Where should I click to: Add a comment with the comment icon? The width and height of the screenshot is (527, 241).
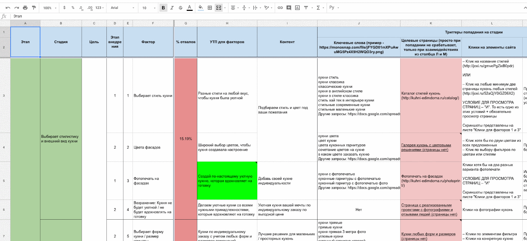tap(289, 8)
